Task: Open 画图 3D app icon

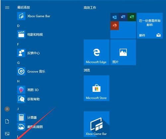Action: 21,90
